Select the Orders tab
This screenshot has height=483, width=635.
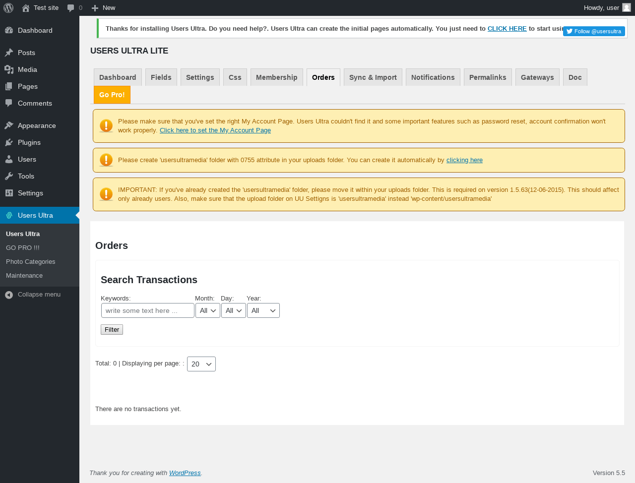(x=323, y=77)
